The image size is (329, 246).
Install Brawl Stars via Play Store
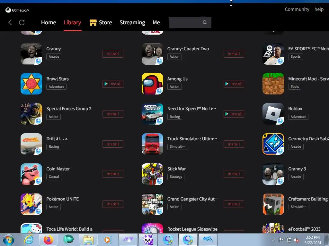(113, 84)
